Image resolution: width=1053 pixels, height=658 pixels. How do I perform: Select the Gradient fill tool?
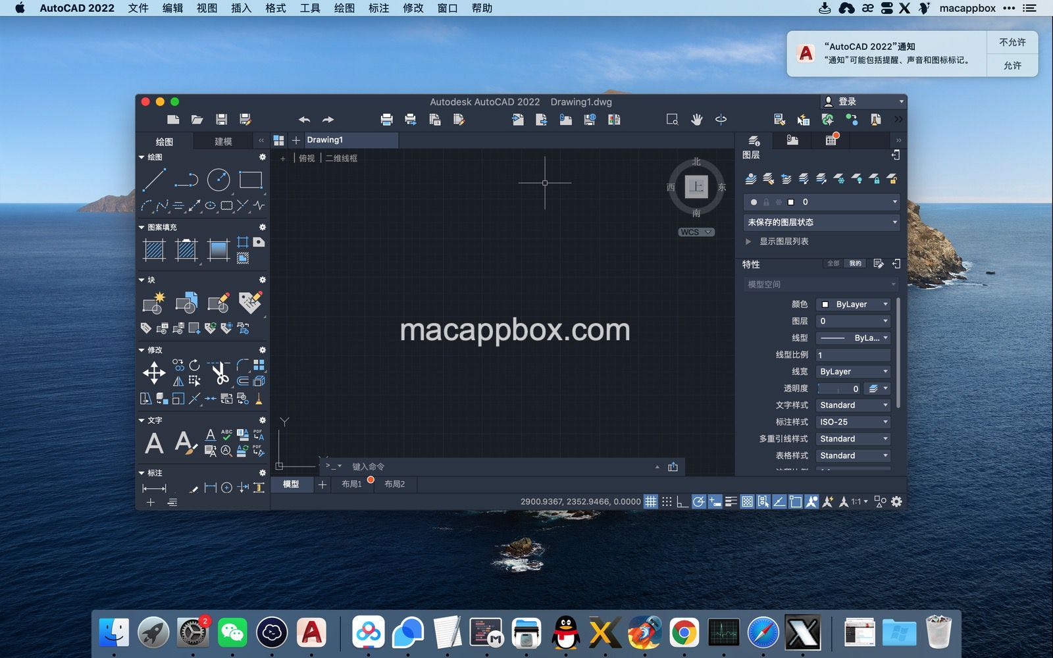(x=218, y=250)
